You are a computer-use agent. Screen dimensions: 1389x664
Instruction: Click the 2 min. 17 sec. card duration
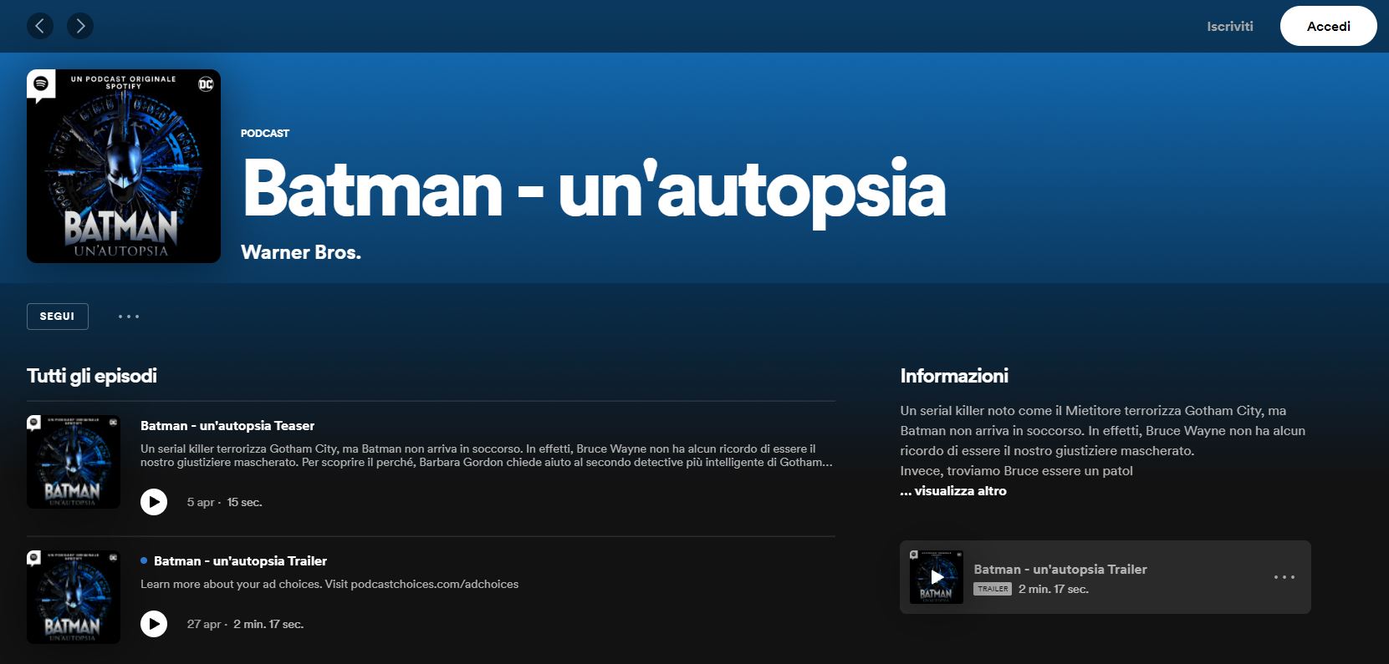tap(1054, 589)
